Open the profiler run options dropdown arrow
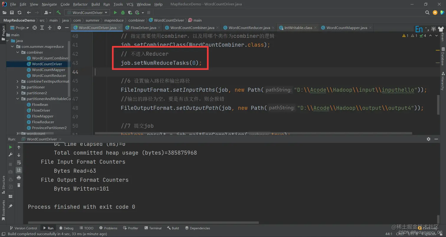This screenshot has height=237, width=446. tap(143, 13)
